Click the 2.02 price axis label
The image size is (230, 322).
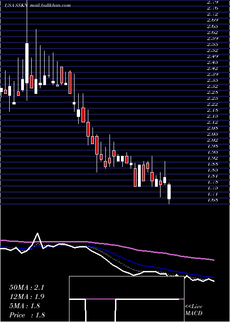coord(212,140)
